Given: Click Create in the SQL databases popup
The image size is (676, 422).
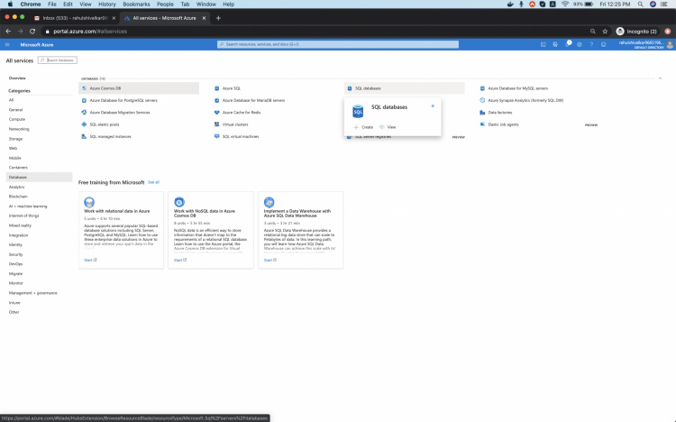Looking at the screenshot, I should pyautogui.click(x=363, y=127).
